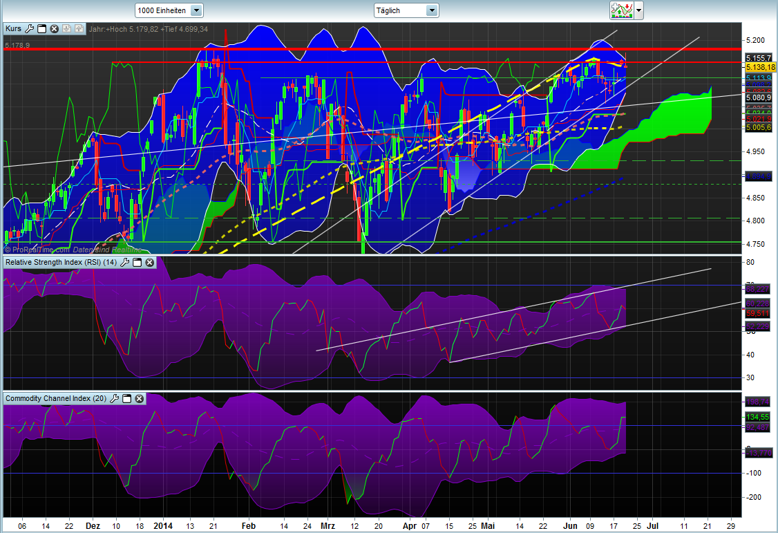Click the up-arrow icon in the Kurs header
Viewport: 778px width, 533px height.
pyautogui.click(x=78, y=29)
